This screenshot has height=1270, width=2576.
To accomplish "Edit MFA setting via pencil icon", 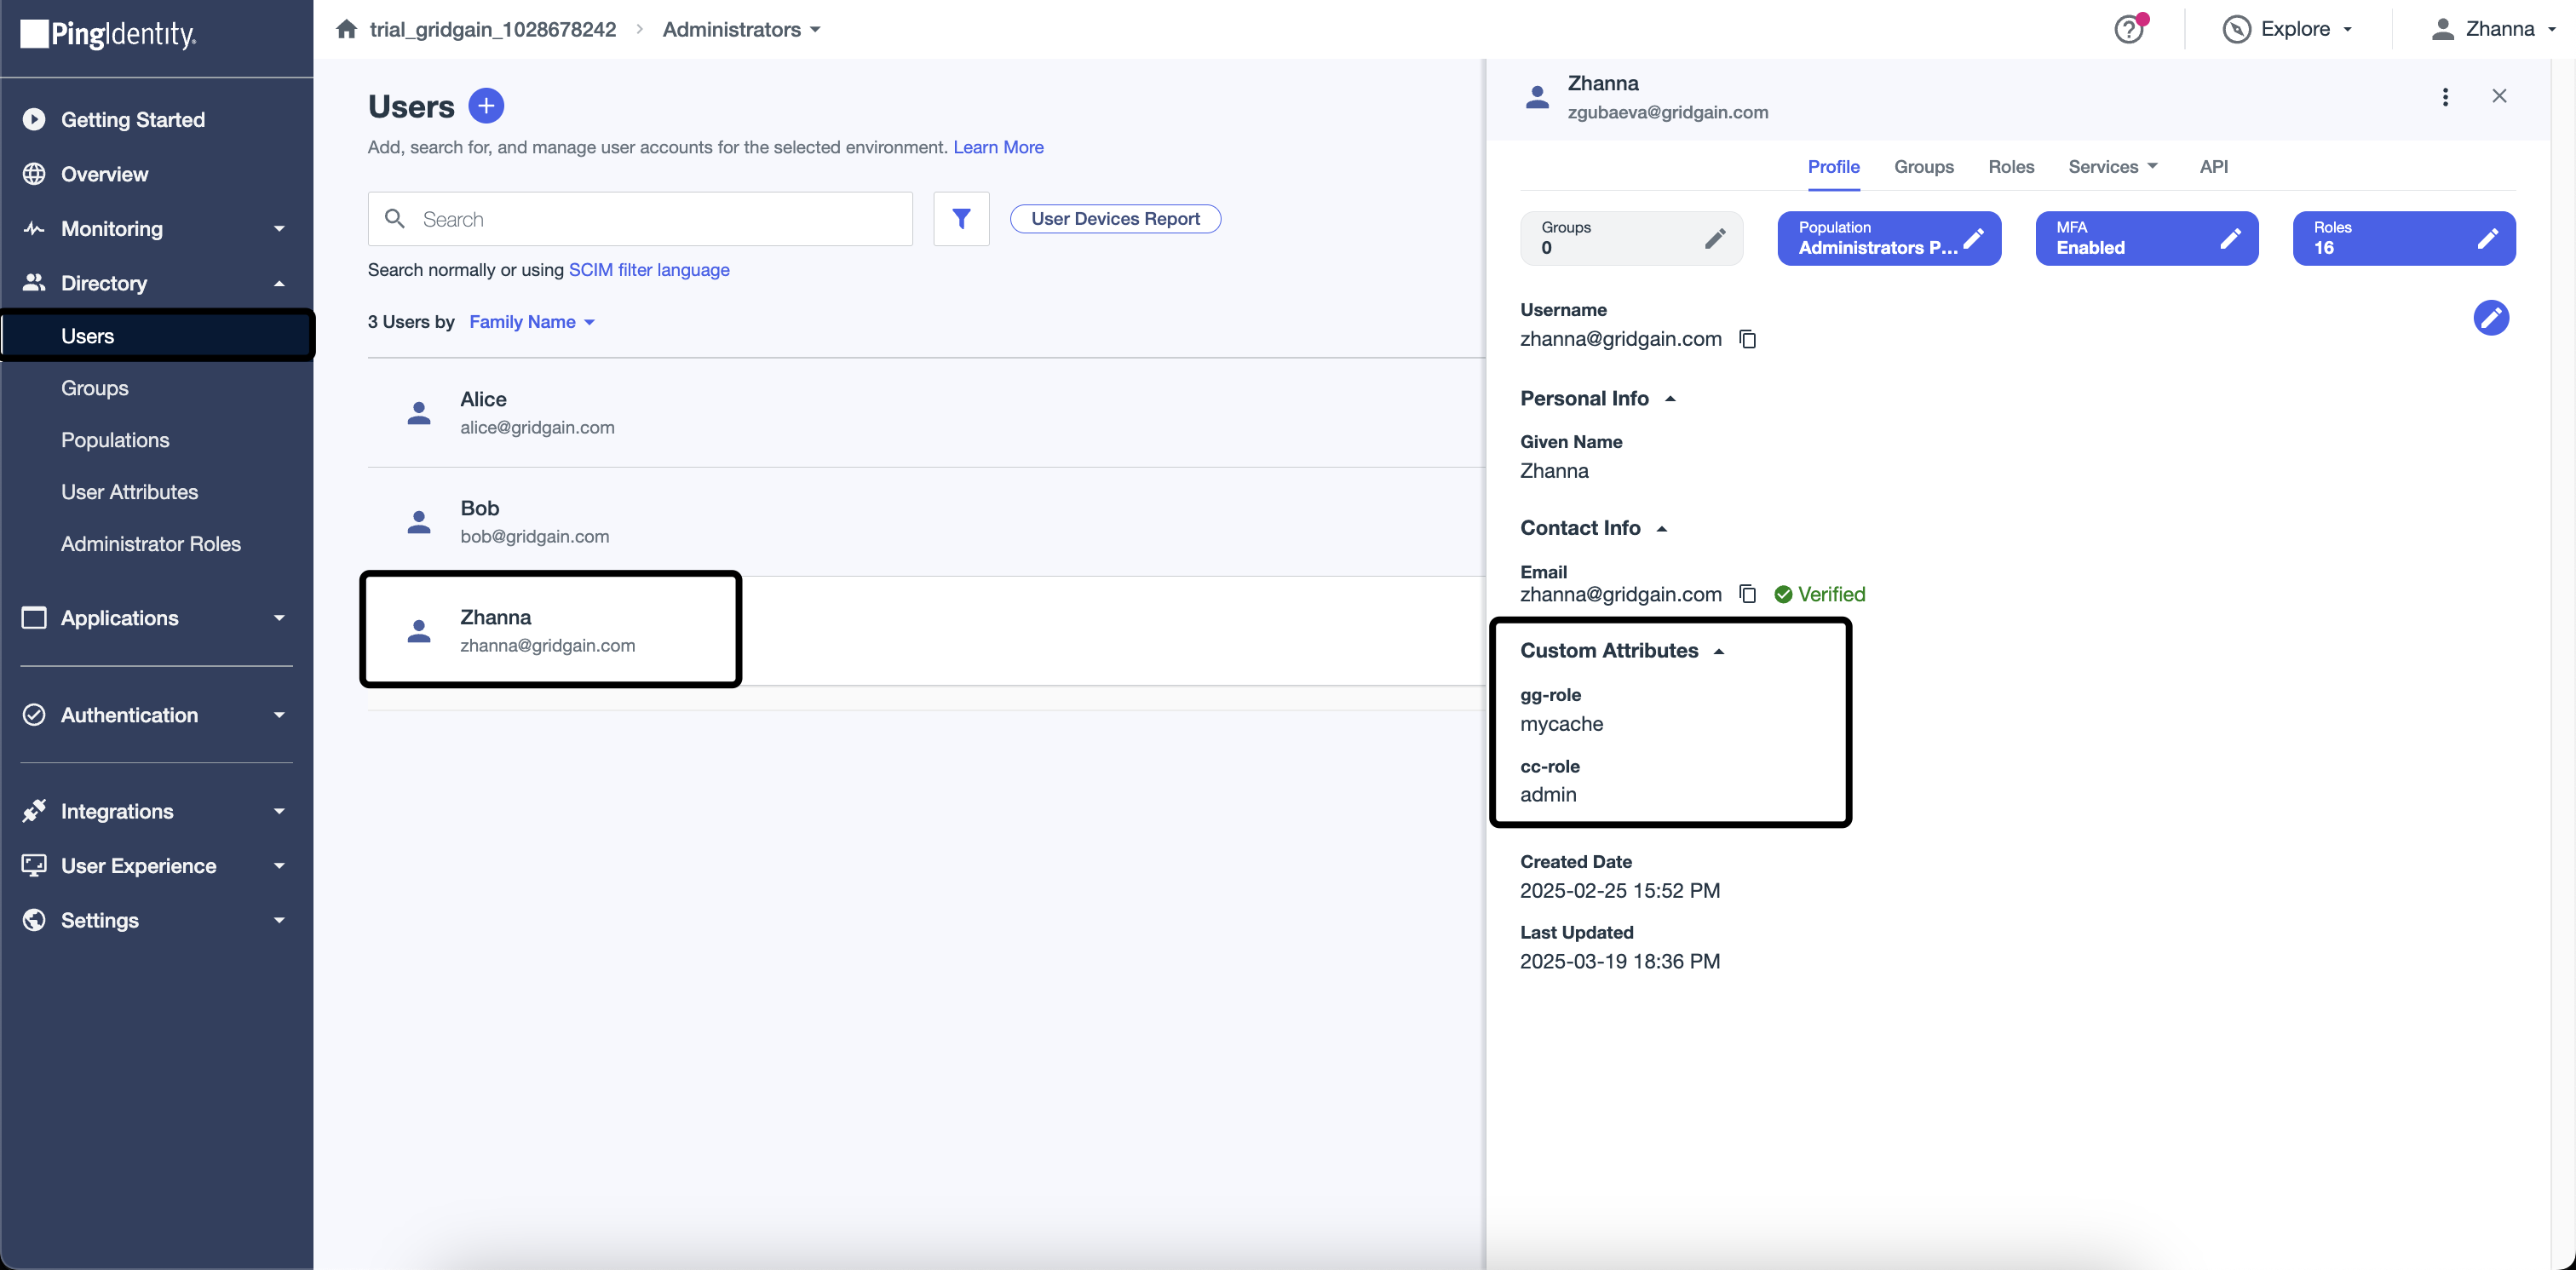I will click(2230, 238).
